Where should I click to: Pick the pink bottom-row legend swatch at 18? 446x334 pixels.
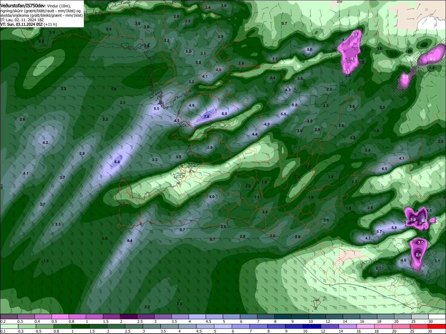click(383, 326)
